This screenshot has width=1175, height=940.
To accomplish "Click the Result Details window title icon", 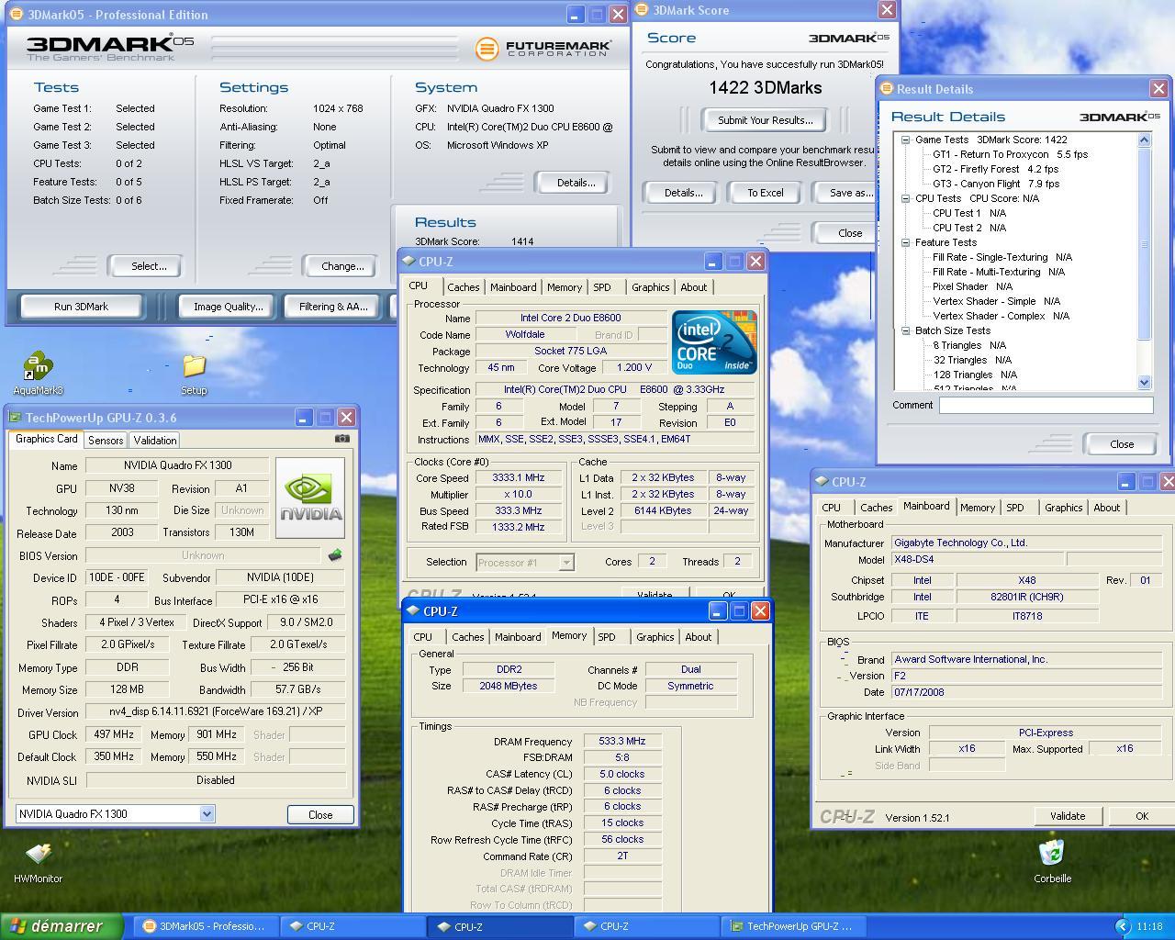I will 887,89.
